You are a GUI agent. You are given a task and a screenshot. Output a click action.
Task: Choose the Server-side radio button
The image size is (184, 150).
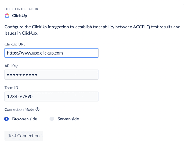click(x=52, y=119)
